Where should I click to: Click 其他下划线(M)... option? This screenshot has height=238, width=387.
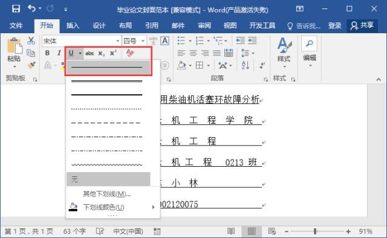107,194
